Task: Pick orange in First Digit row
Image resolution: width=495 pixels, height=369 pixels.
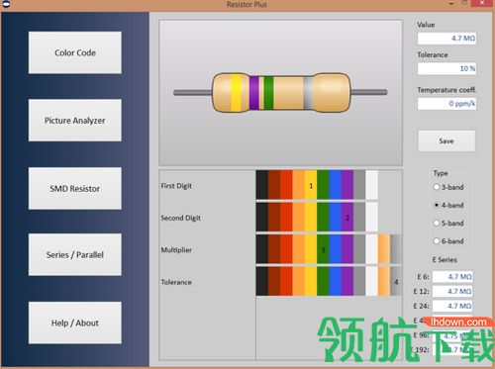Action: pos(299,185)
